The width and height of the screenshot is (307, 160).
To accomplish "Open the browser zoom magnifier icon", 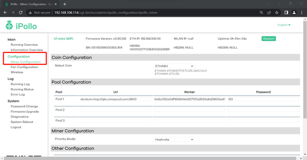I will (x=261, y=13).
